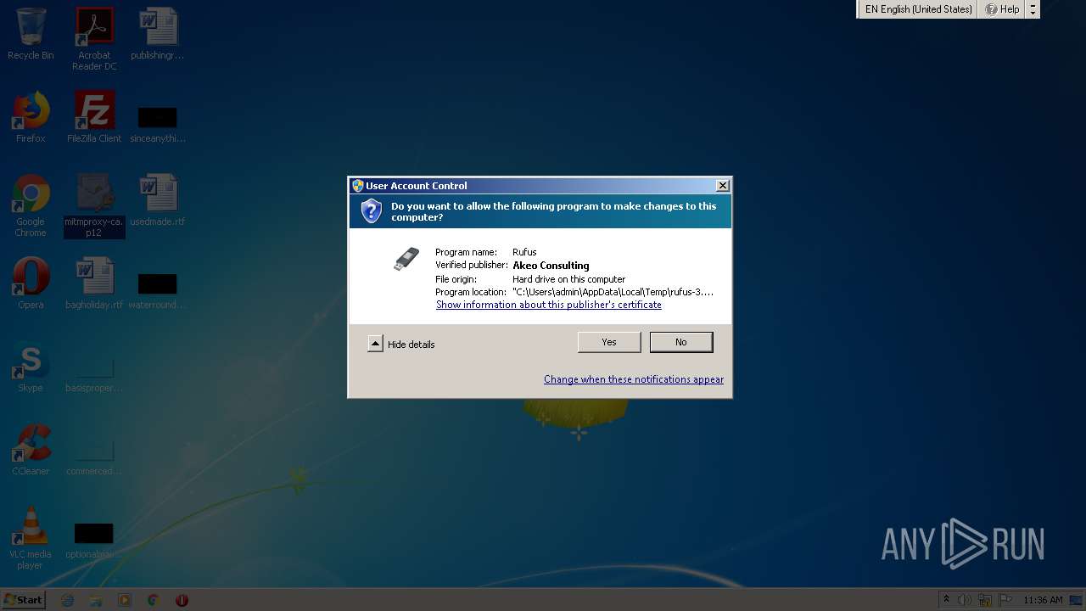Open FileZilla Client shortcut

pos(94,117)
